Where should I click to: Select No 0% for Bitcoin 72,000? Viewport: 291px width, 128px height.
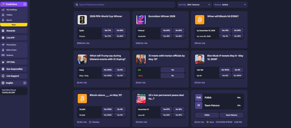pyautogui.click(x=120, y=115)
